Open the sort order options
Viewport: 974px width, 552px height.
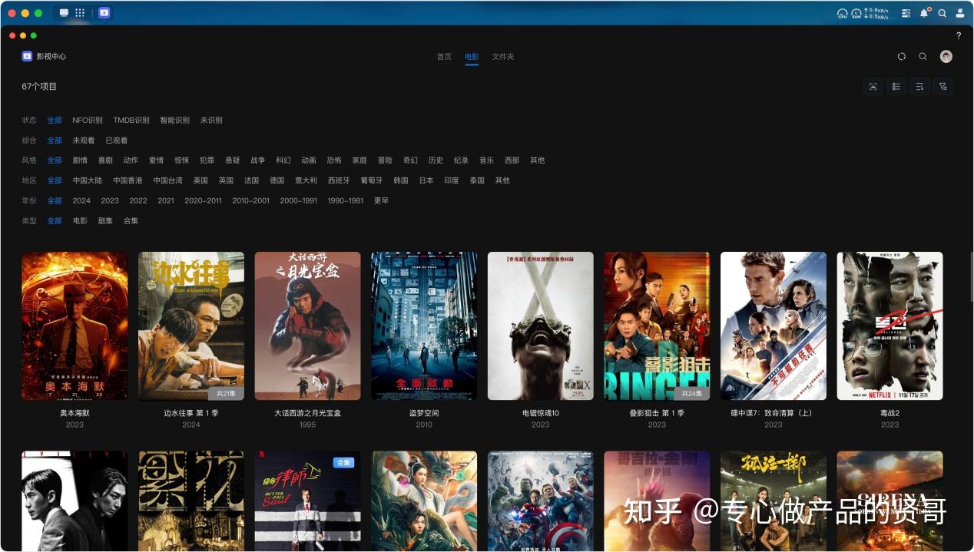919,87
